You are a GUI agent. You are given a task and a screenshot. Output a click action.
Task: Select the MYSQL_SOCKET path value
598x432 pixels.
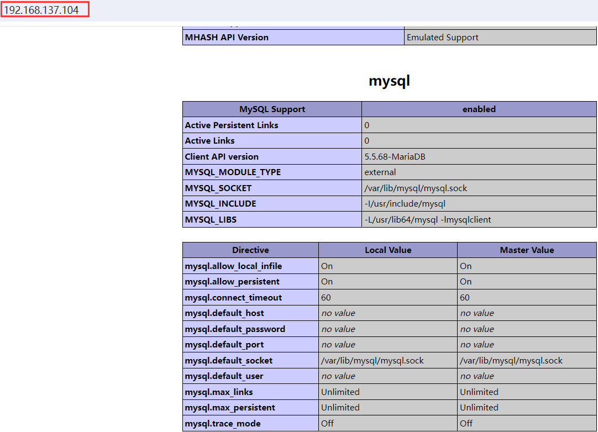pyautogui.click(x=479, y=188)
